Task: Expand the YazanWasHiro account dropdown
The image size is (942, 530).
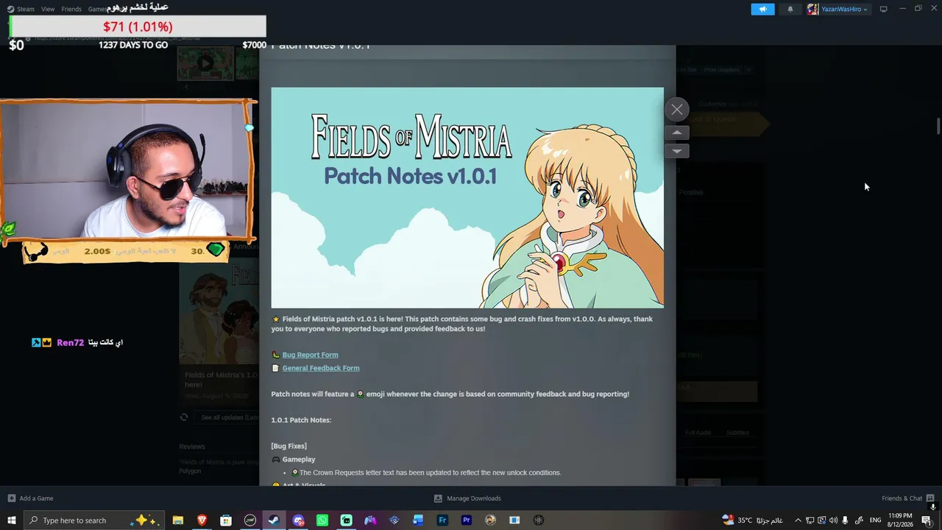Action: coord(838,9)
